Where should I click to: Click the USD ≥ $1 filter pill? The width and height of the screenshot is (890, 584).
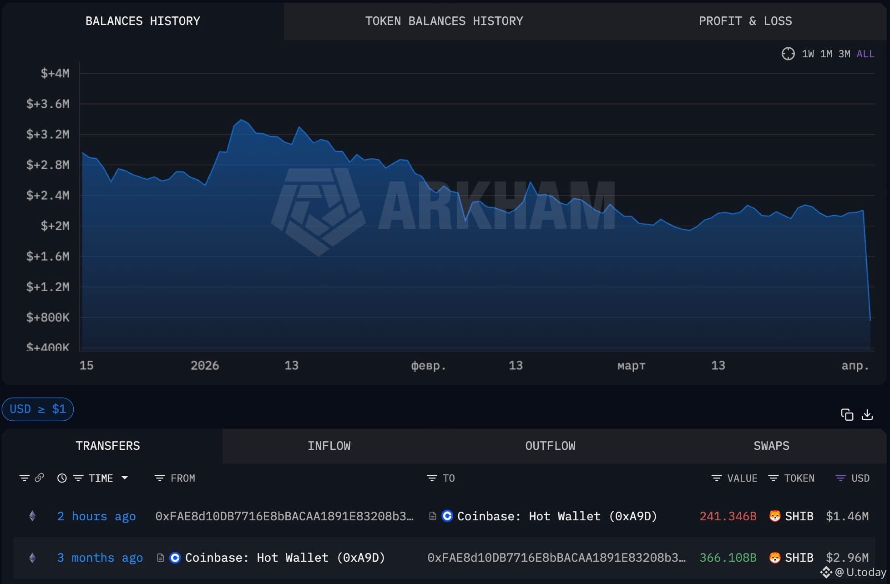pyautogui.click(x=38, y=409)
